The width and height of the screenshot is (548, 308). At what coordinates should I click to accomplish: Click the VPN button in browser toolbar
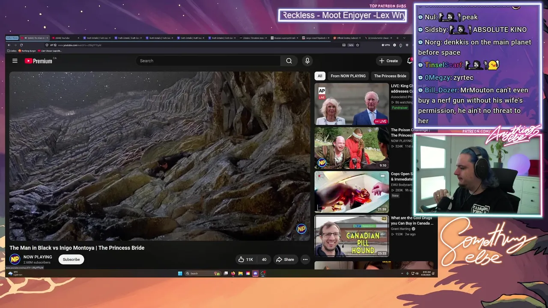[x=386, y=45]
